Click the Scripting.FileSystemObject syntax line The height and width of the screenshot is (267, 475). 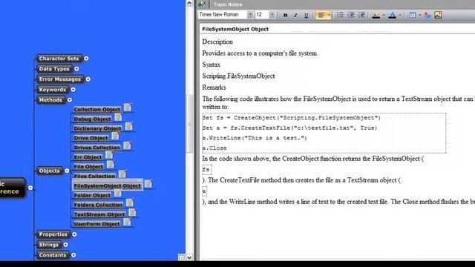click(x=239, y=76)
